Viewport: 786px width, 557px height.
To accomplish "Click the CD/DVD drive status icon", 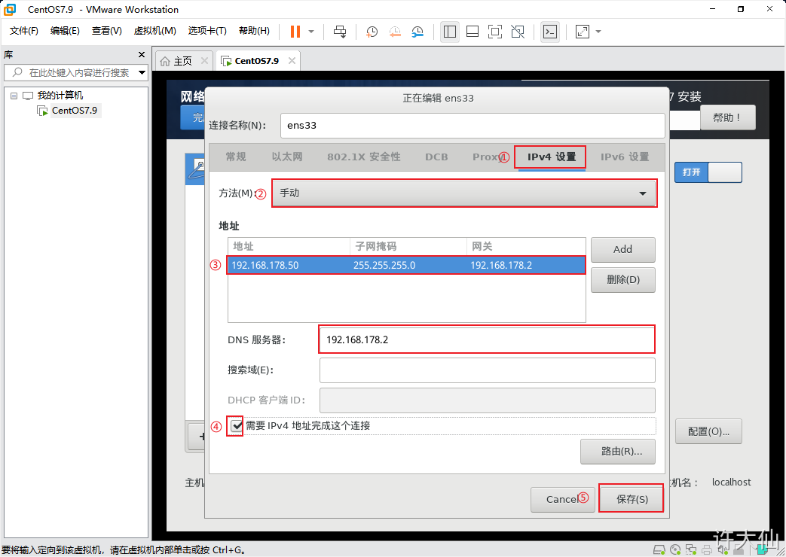I will click(675, 550).
